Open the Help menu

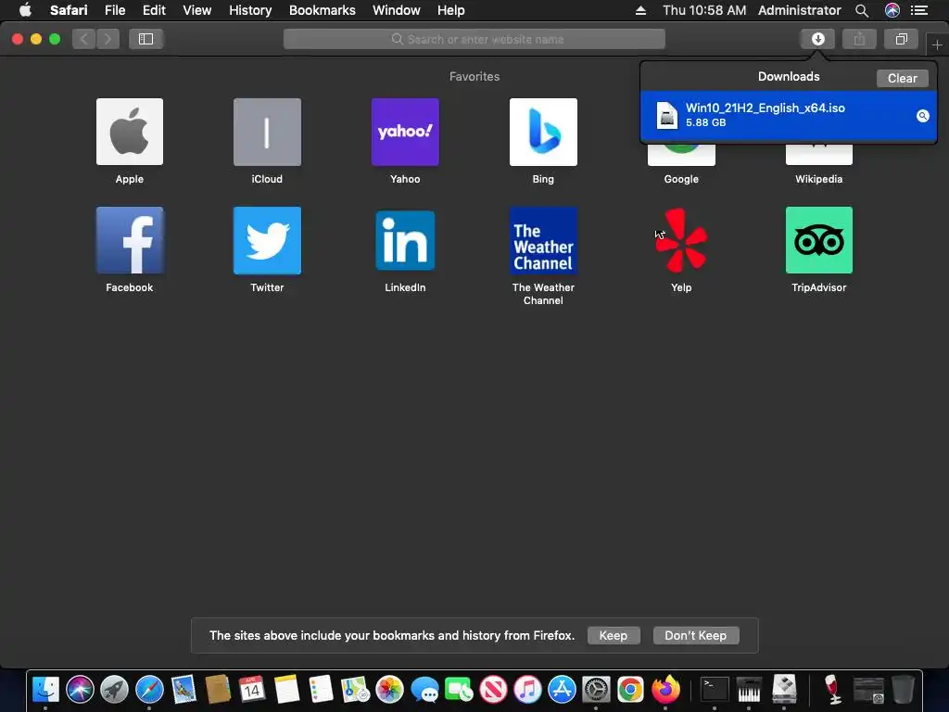tap(451, 10)
